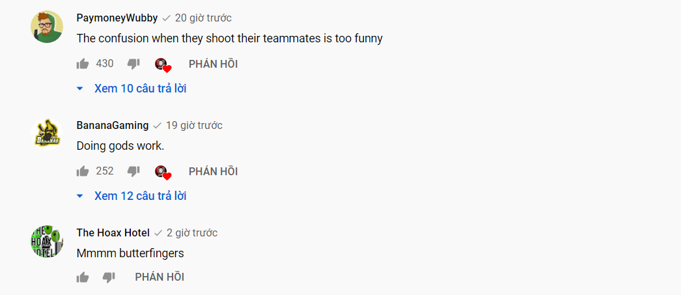Viewport: 681px width, 295px height.
Task: Expand "Xem 10 câu trả lời" replies
Action: pos(140,89)
